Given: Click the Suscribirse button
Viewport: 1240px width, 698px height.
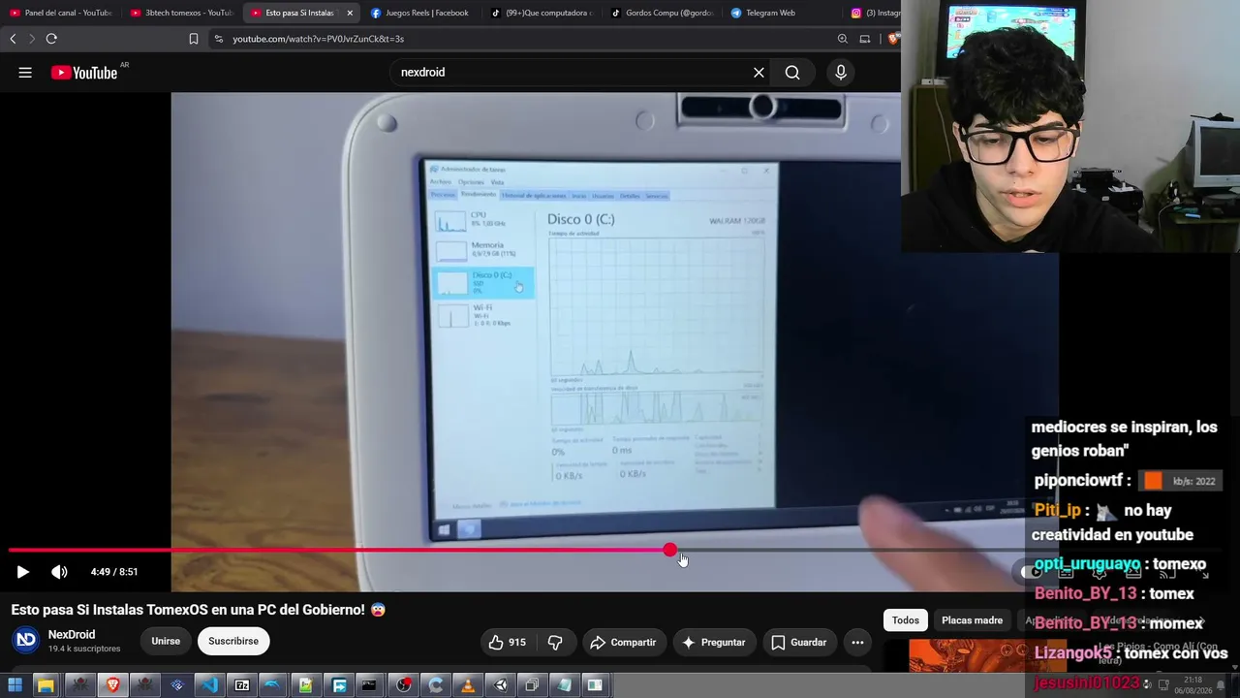Looking at the screenshot, I should pos(233,641).
